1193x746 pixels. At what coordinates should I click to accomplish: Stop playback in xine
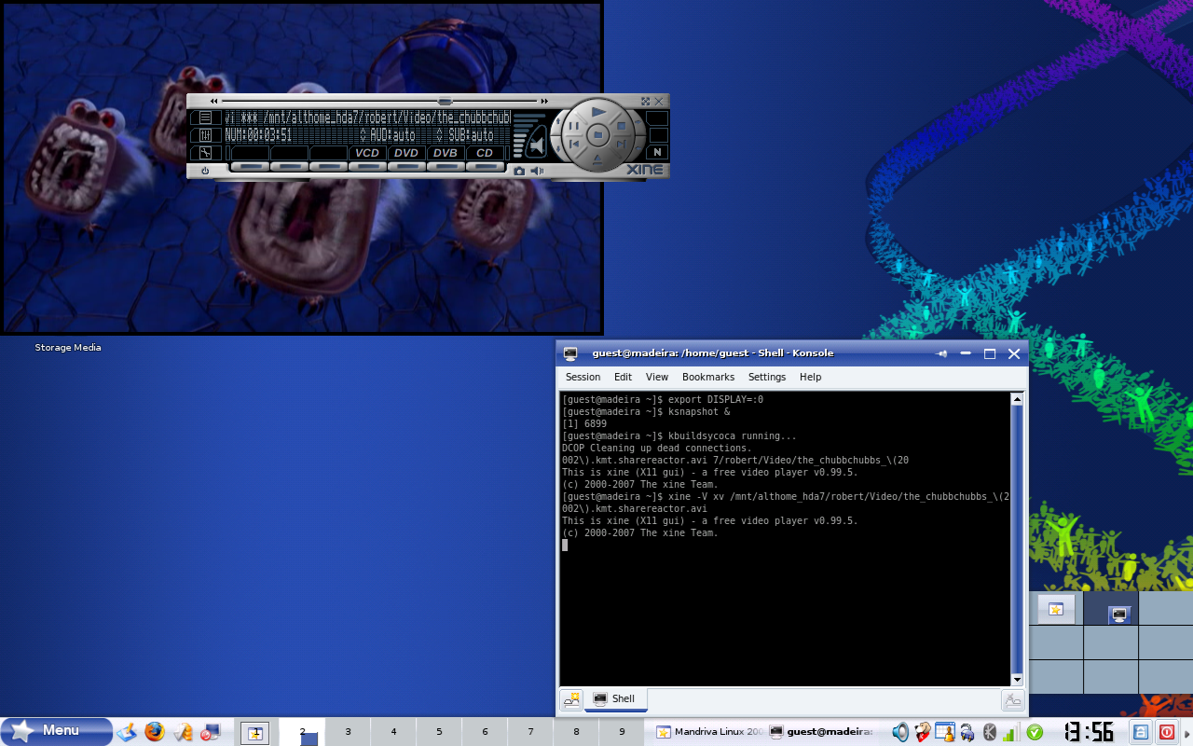click(x=624, y=126)
